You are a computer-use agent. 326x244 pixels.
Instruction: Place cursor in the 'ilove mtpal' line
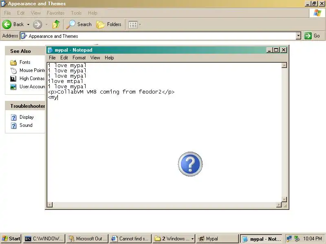coord(65,81)
